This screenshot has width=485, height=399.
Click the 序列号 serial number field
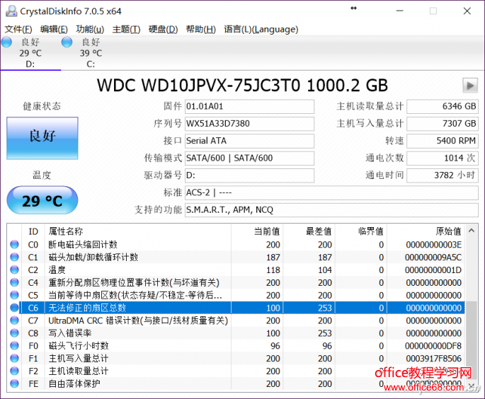pos(249,124)
